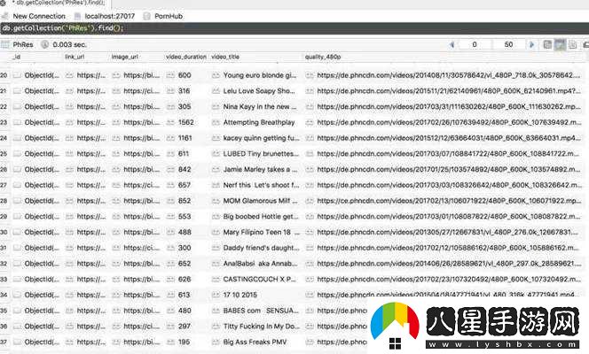Select the ObjectId cell in row 23
The height and width of the screenshot is (354, 589).
(x=42, y=122)
